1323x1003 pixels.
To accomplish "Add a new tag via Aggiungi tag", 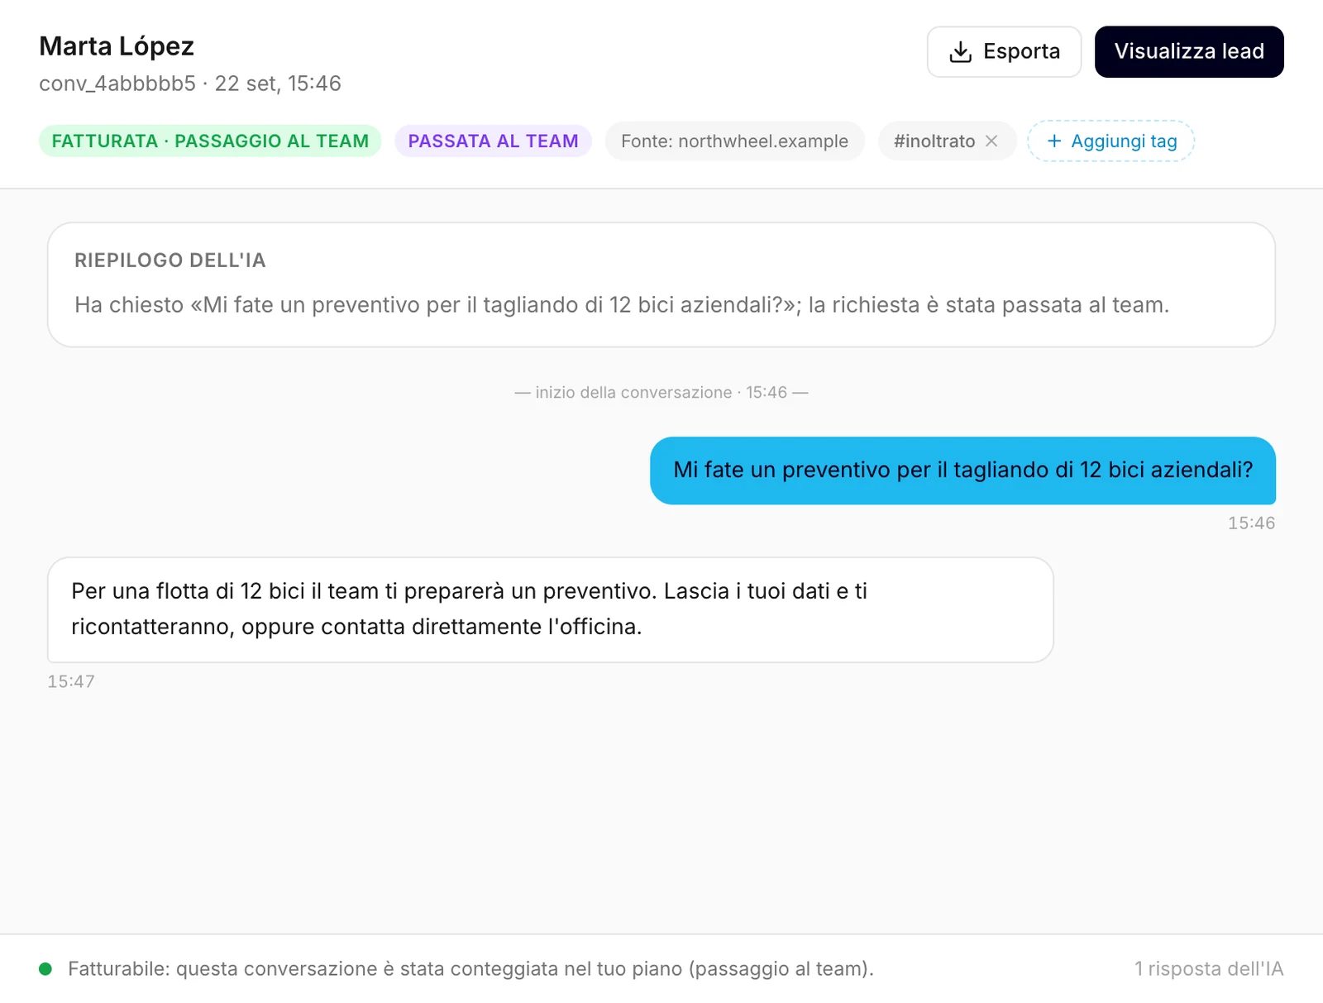I will pyautogui.click(x=1110, y=141).
